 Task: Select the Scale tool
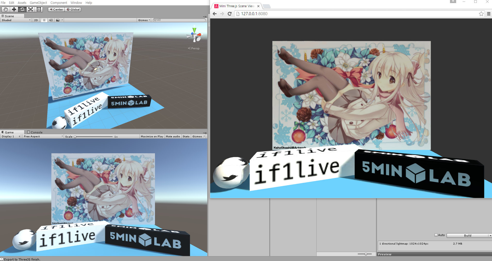pyautogui.click(x=30, y=9)
